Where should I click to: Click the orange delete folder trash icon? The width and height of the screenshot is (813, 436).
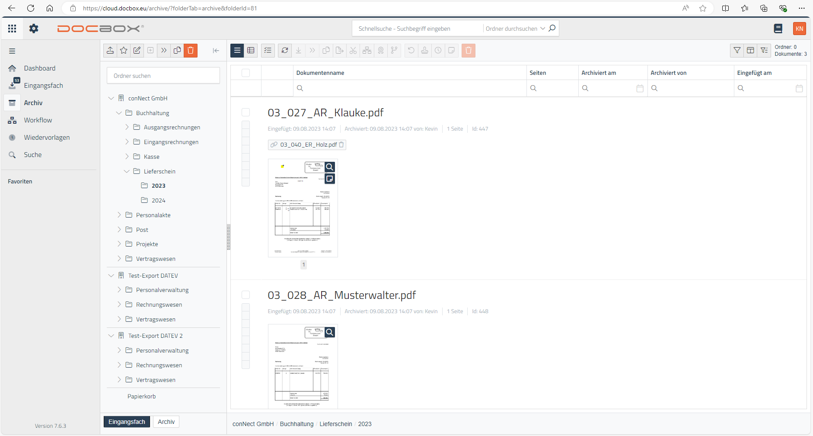point(191,51)
